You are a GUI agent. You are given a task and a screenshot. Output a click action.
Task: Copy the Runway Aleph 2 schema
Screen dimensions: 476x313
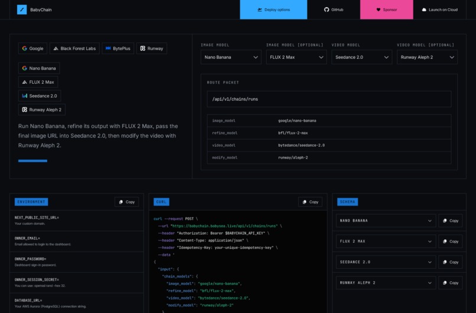pos(451,283)
